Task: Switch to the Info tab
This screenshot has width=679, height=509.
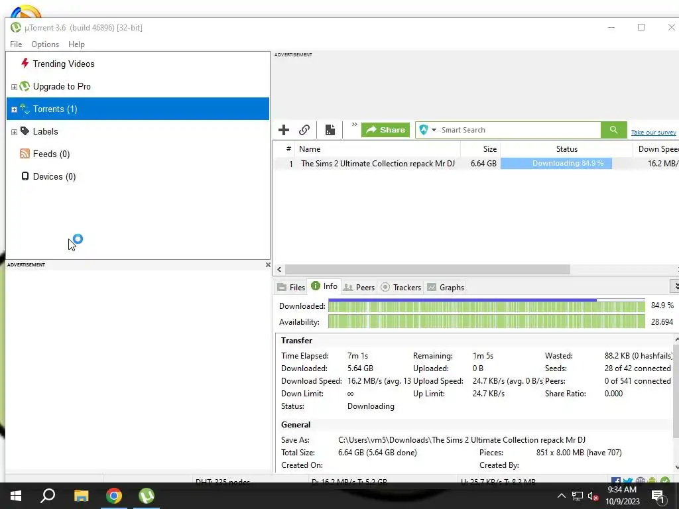Action: 324,286
